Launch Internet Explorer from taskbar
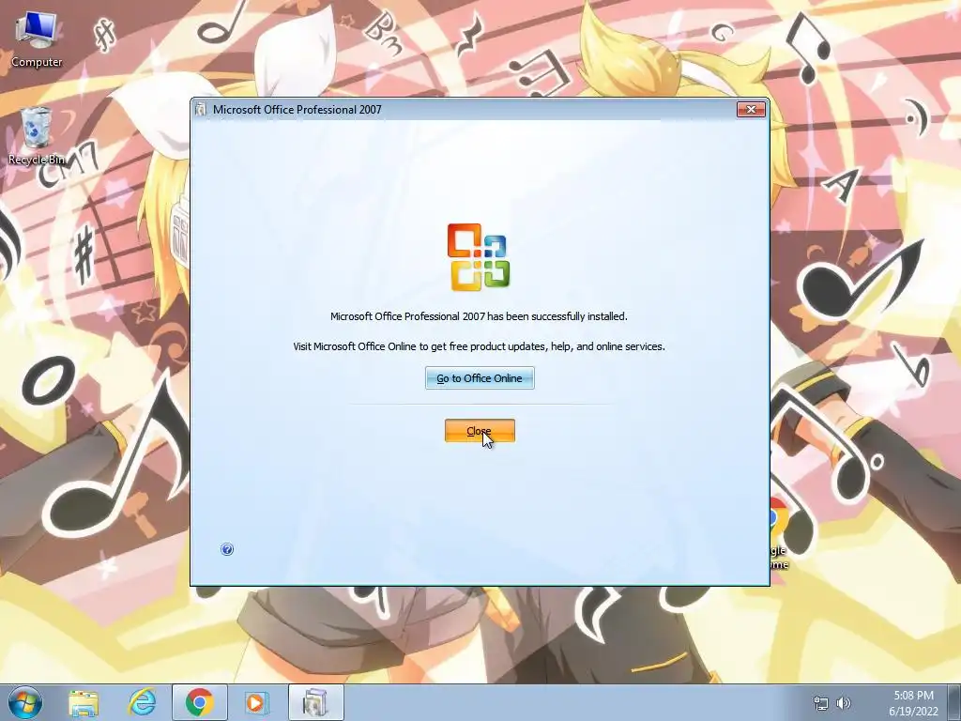This screenshot has width=961, height=721. pos(142,702)
